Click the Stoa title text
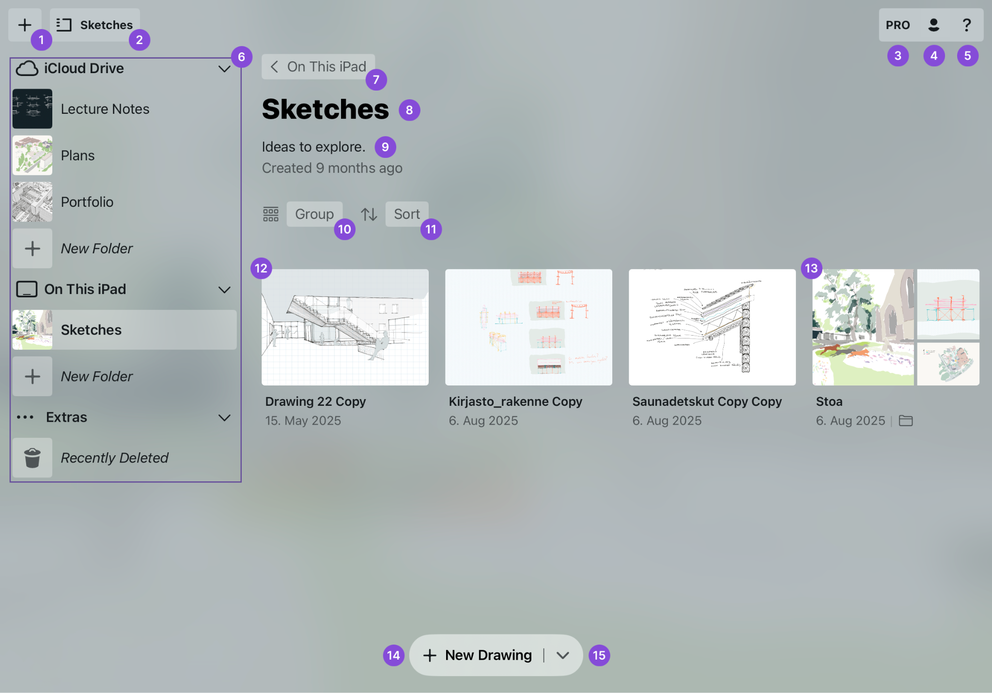 tap(829, 401)
